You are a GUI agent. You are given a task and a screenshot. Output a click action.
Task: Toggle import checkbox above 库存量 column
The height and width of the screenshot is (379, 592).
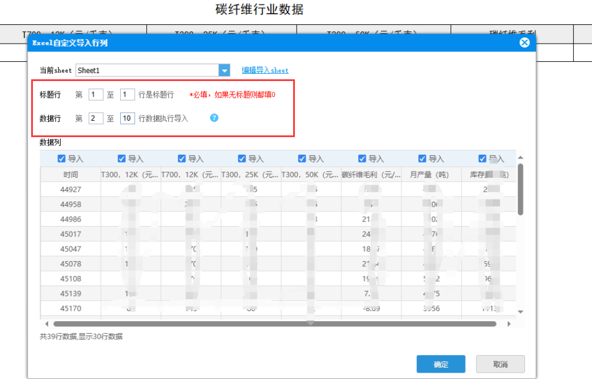tap(482, 159)
